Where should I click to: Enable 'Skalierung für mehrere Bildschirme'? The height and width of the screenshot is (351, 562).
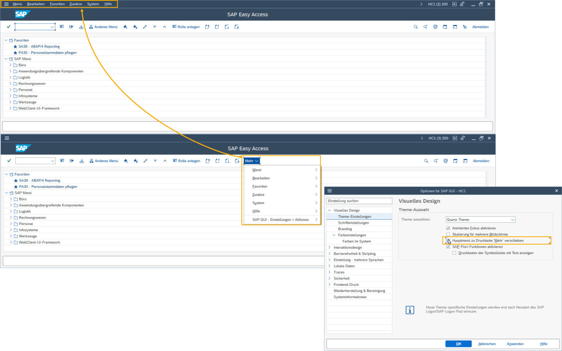(448, 234)
